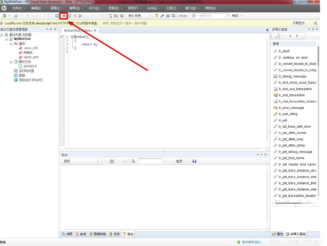Click 录制选项 > 脚本 > 脚本语言 link

point(129,23)
